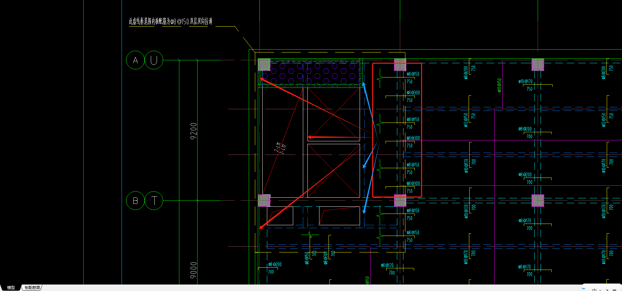The image size is (622, 291).
Task: Select the gray column on axis B at the left wall
Action: click(264, 201)
